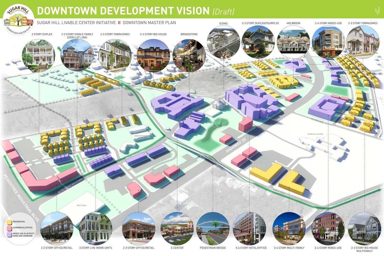Click the E Center circular photo
The image size is (384, 256).
point(177,229)
